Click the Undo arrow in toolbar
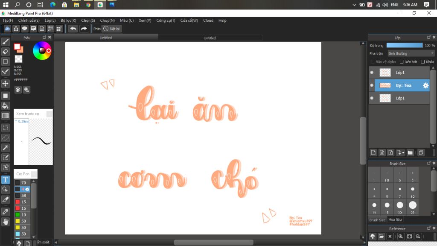Viewport: 437px width, 246px height. pos(73,29)
